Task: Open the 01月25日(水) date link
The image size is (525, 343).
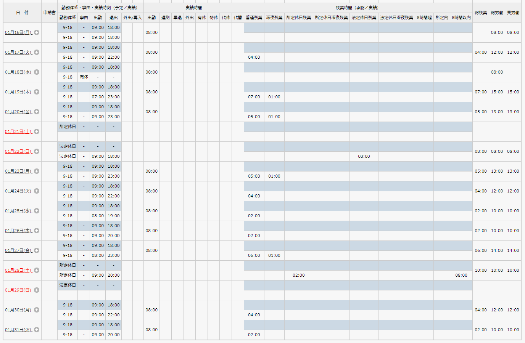Action: (x=18, y=211)
